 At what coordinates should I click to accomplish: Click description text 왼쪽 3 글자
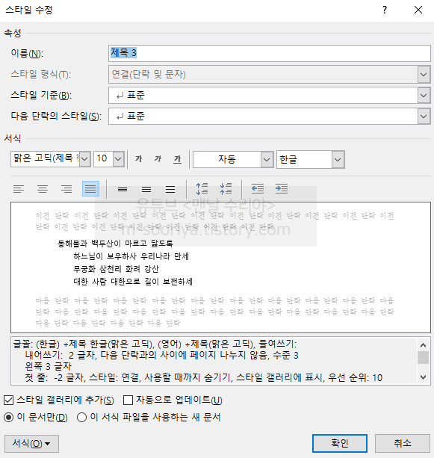[49, 366]
